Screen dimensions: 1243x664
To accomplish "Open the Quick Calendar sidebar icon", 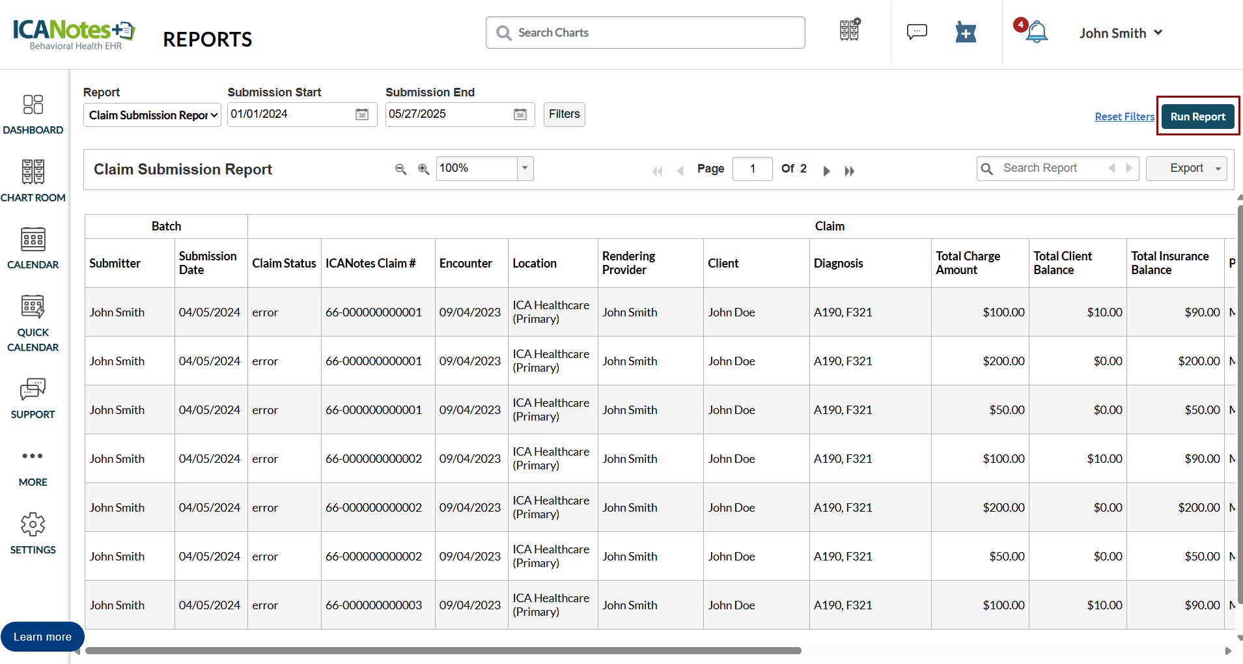I will [x=33, y=307].
